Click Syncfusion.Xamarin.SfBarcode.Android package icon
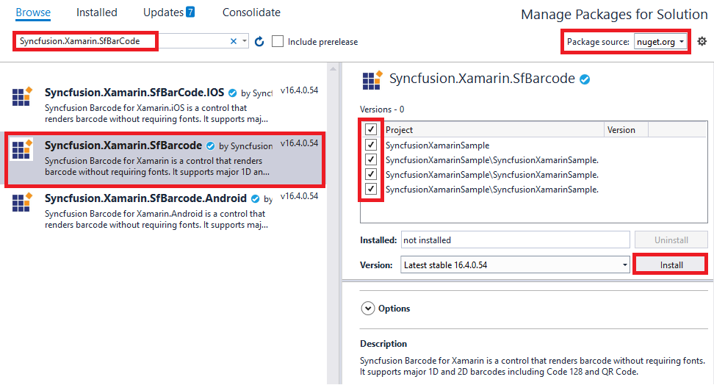 22,202
